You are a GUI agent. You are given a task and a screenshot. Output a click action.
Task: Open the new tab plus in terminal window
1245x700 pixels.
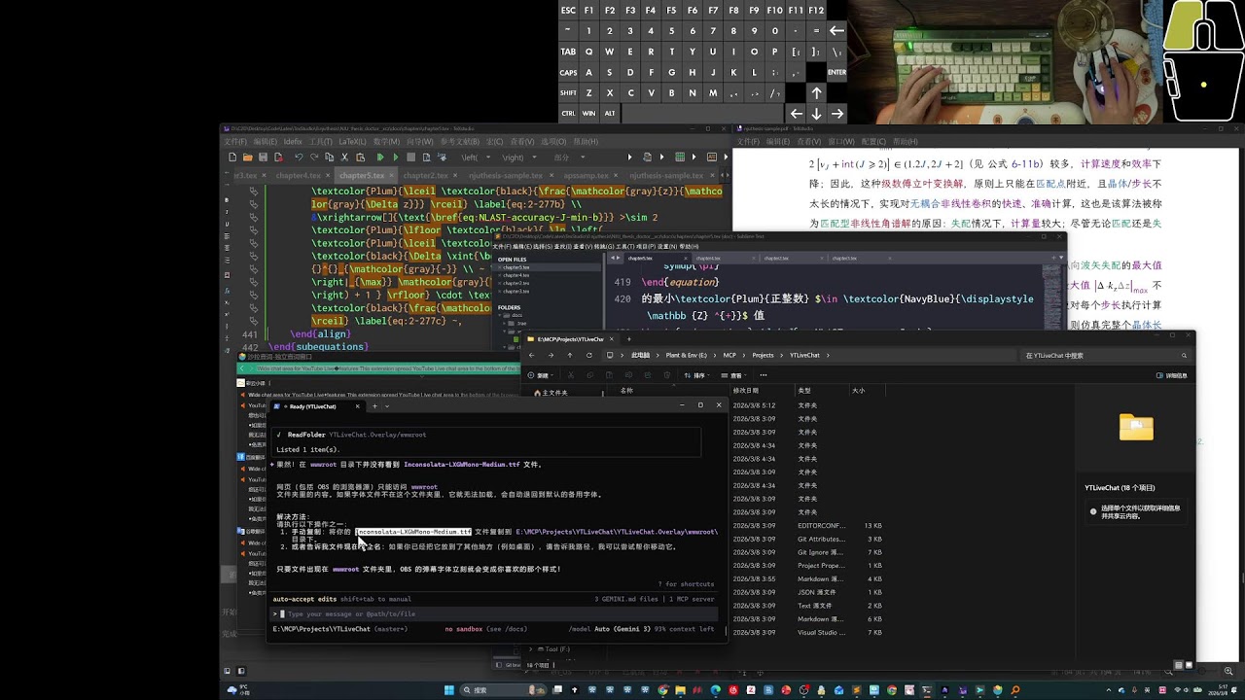[374, 406]
